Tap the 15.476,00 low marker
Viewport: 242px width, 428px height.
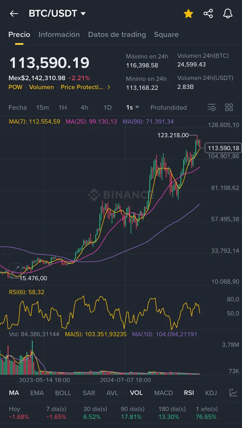click(33, 278)
